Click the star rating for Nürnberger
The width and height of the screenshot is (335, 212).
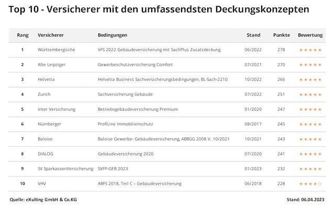(310, 125)
